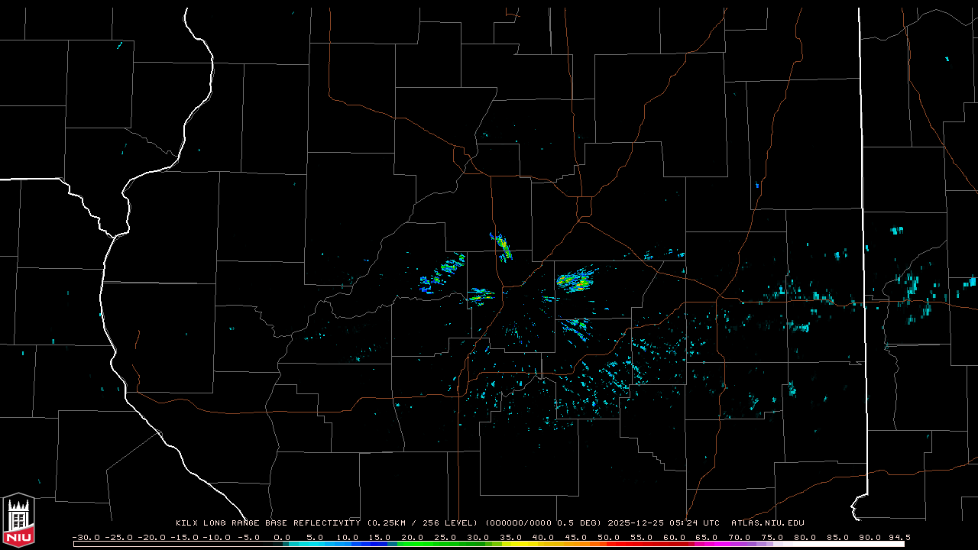Click the cyan echo at the right edge
Screen dimensions: 978x550
tap(970, 281)
